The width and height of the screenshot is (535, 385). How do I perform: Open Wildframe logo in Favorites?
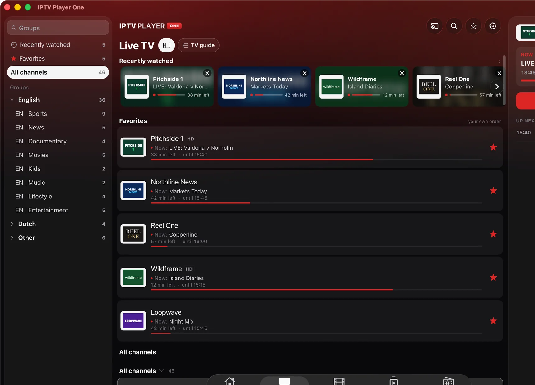click(x=133, y=278)
